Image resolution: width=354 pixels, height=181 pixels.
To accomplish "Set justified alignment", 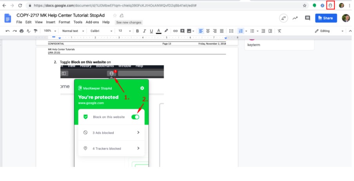I will pyautogui.click(x=222, y=31).
